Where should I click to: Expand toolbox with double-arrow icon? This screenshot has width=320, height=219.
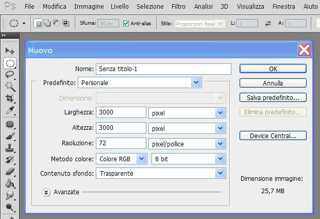point(4,36)
